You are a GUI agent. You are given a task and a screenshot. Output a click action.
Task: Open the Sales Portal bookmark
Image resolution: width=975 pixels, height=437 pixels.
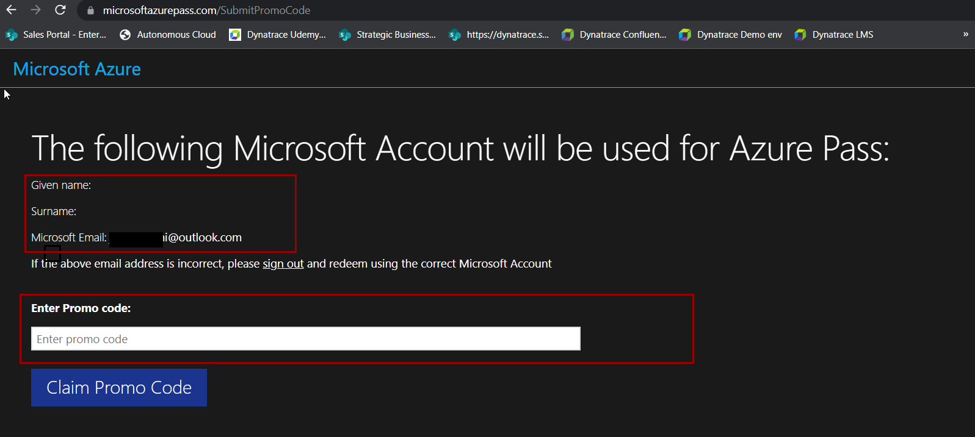click(x=56, y=35)
